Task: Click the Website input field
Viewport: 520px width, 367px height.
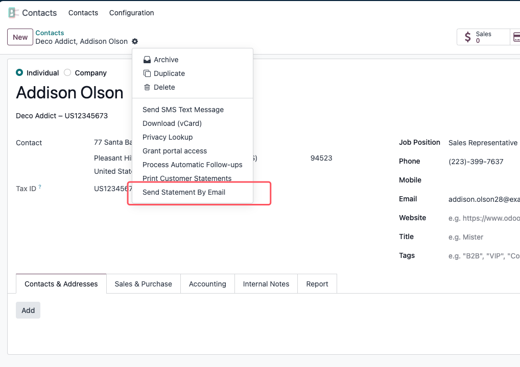Action: (x=484, y=218)
